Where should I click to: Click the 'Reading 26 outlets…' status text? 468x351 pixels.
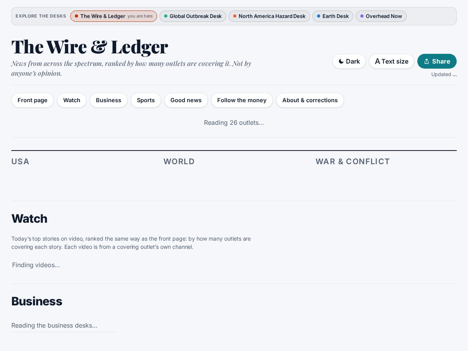click(234, 122)
